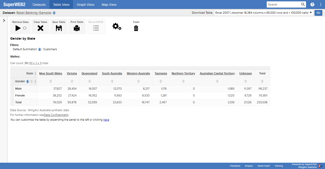
Task: Click inside the Search input field
Action: (284, 4)
